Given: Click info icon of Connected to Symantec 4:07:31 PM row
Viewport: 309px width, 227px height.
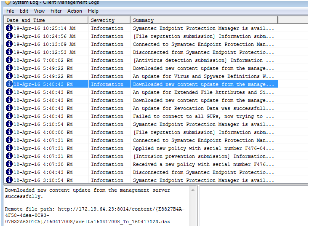Looking at the screenshot, I should point(9,140).
